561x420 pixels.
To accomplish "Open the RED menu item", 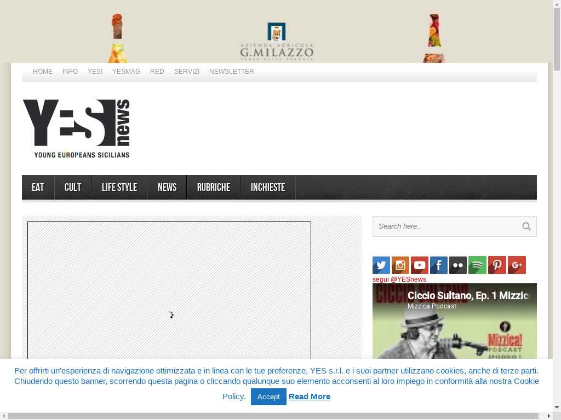I will coord(157,72).
